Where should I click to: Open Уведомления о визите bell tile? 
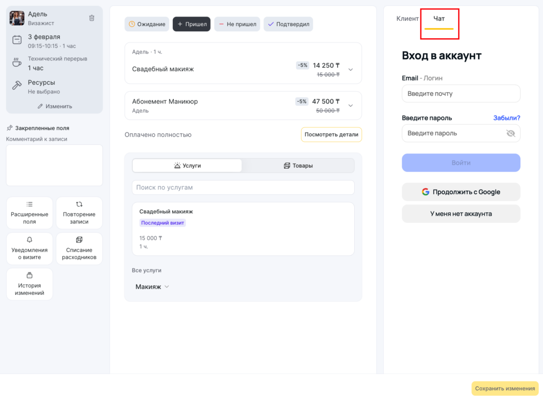[30, 248]
